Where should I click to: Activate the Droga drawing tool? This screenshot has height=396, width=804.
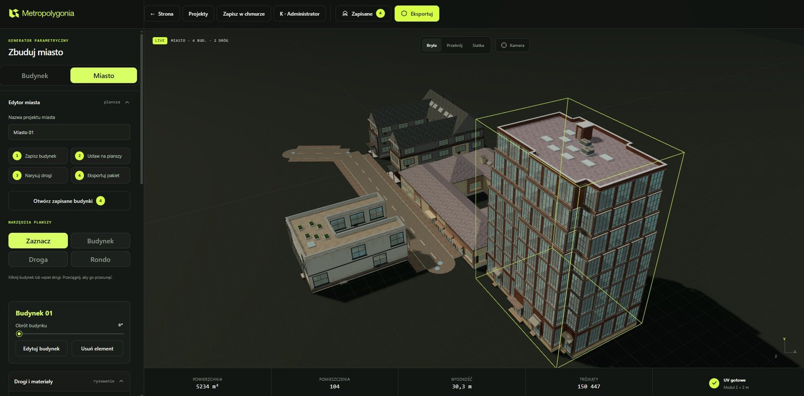coord(38,259)
